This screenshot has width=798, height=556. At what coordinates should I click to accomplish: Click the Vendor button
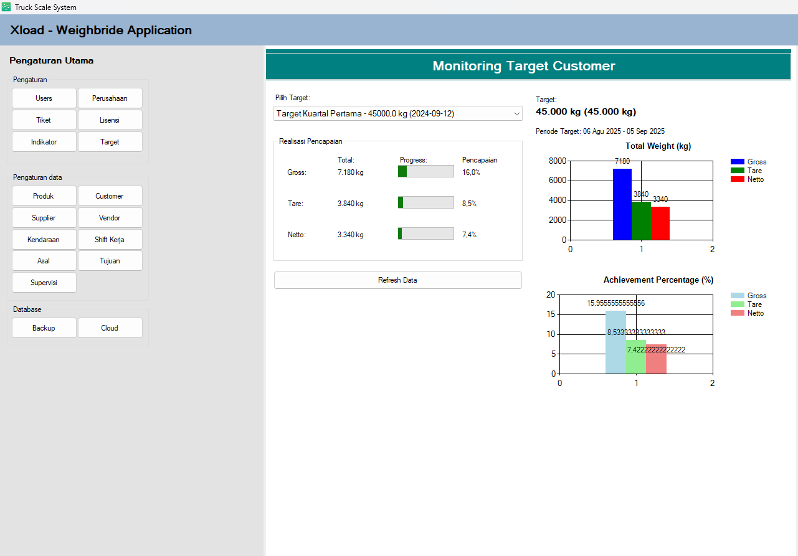click(x=110, y=218)
